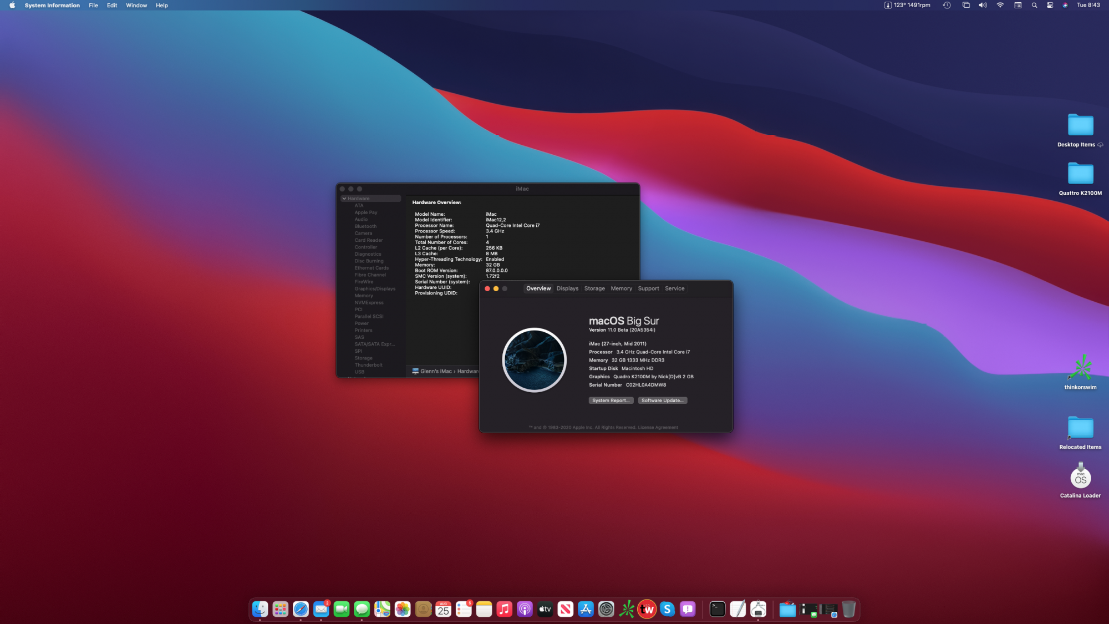Switch to the Storage tab
This screenshot has width=1109, height=624.
click(594, 288)
